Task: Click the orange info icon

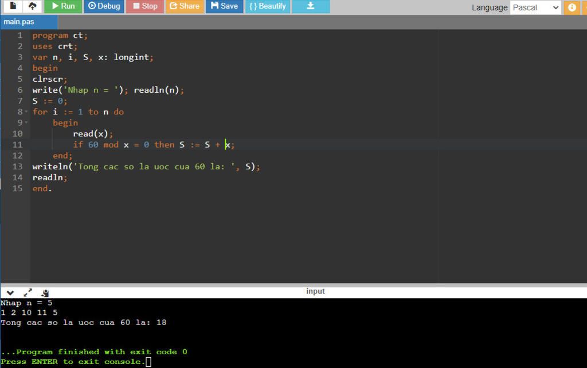Action: tap(572, 7)
